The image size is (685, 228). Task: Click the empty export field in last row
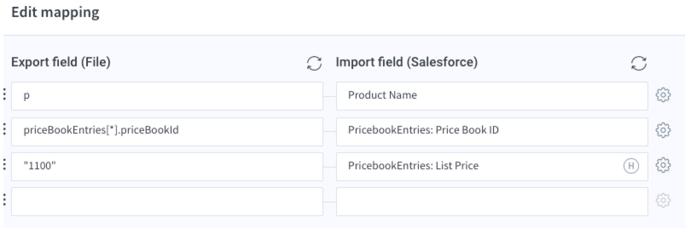point(167,201)
